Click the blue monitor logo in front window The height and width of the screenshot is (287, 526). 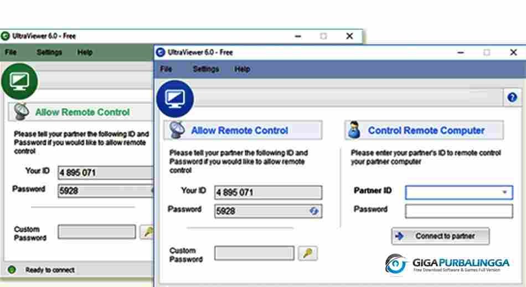[x=175, y=99]
